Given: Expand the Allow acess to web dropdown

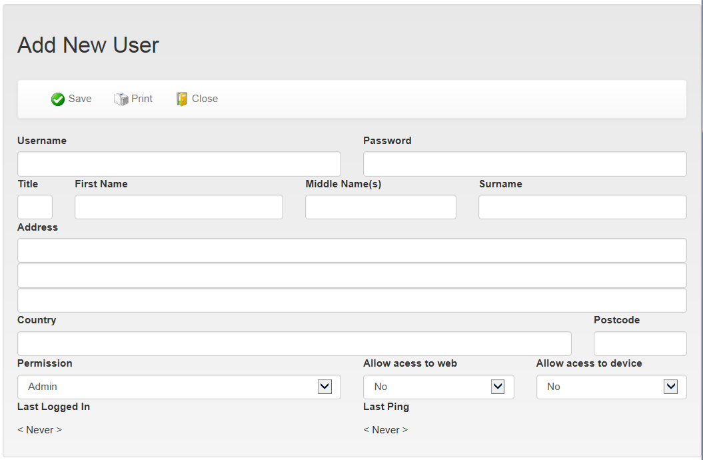Looking at the screenshot, I should click(438, 387).
